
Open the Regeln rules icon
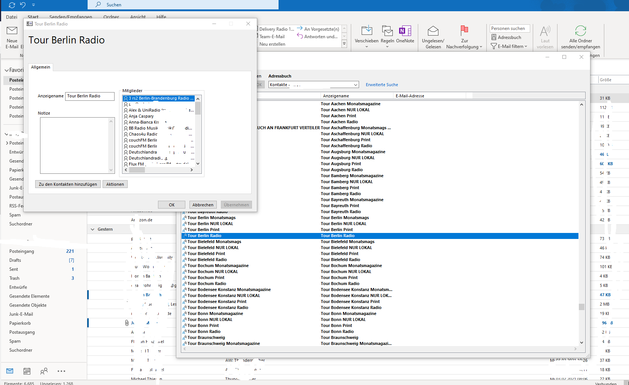point(387,31)
